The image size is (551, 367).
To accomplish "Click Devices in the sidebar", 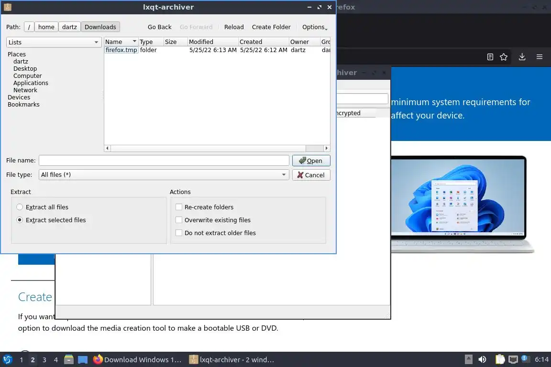I will click(19, 97).
